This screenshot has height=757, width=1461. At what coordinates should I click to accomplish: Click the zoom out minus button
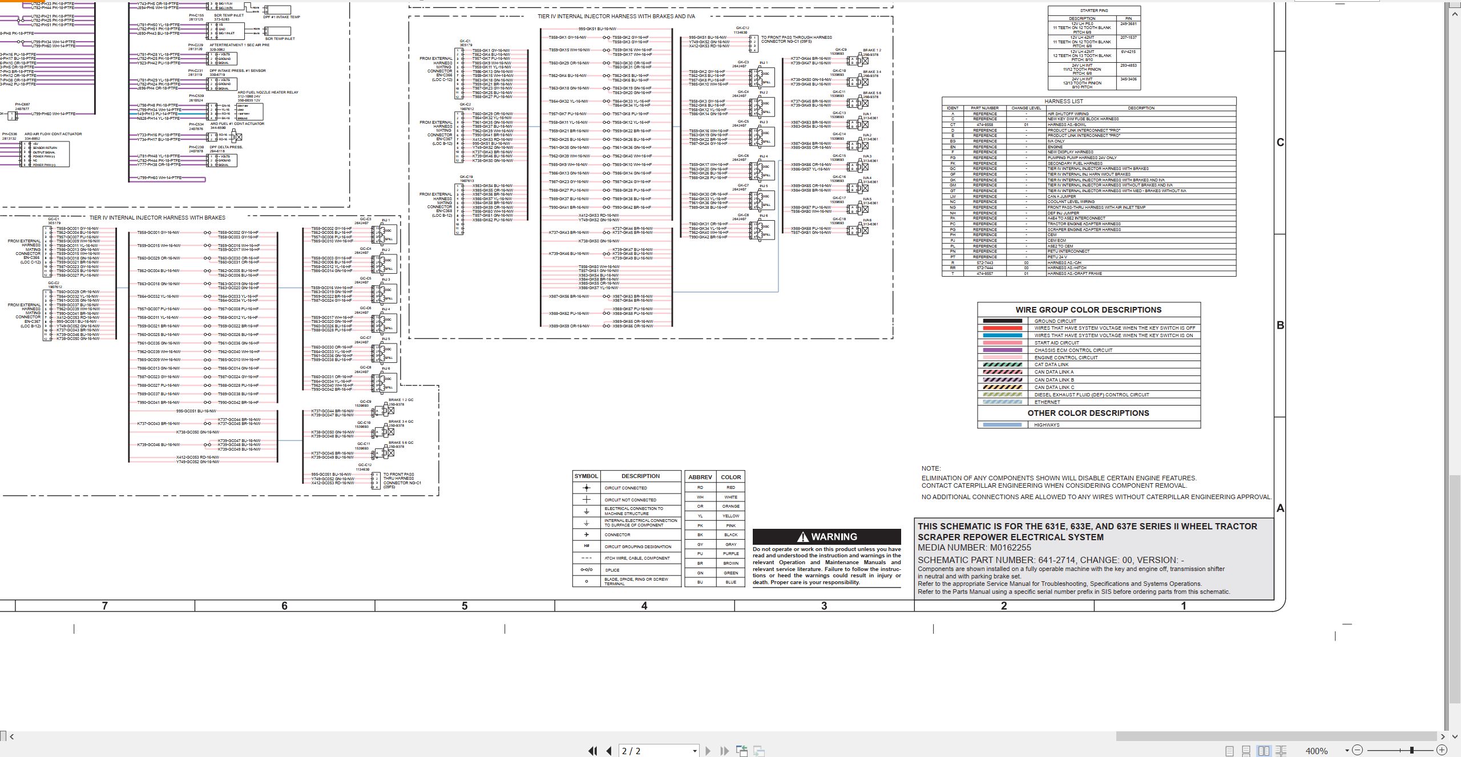tap(1357, 750)
